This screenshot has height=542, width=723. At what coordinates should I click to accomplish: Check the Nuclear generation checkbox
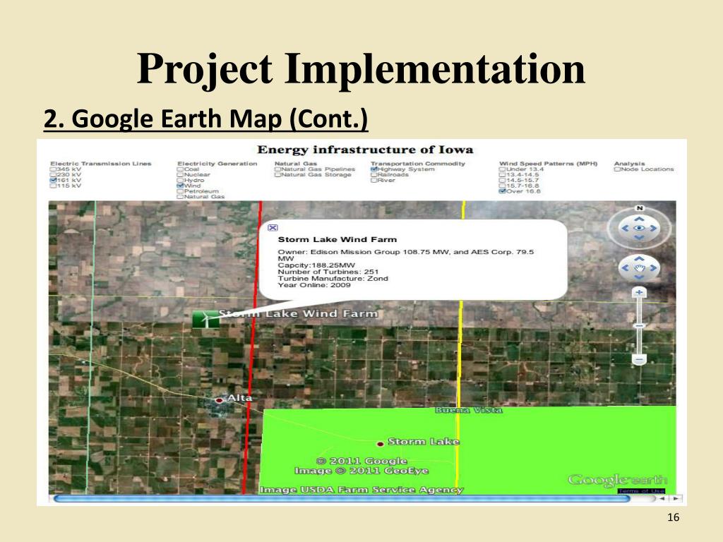180,175
